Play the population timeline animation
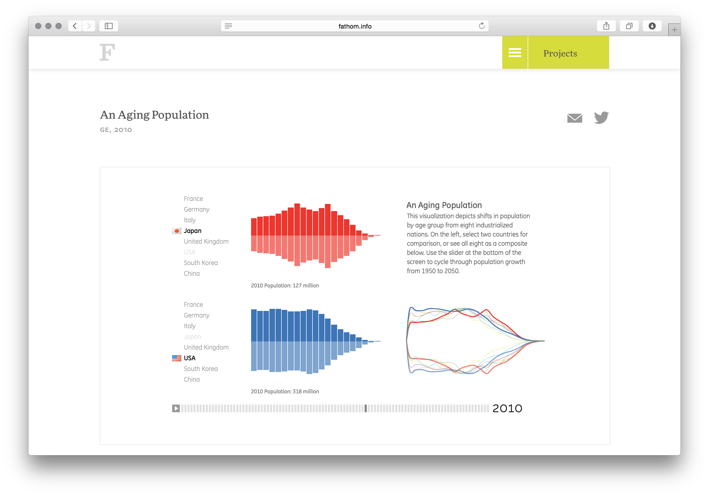 pyautogui.click(x=176, y=408)
